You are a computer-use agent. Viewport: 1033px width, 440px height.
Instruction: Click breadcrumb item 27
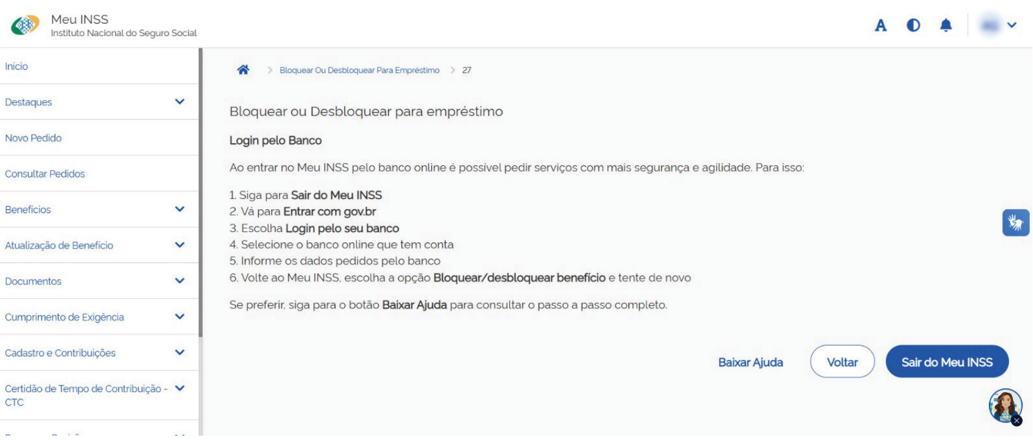(x=466, y=70)
